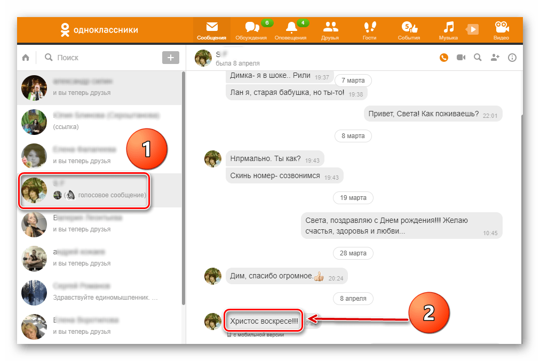
Task: Click the chat header contact avatar
Action: click(x=203, y=58)
